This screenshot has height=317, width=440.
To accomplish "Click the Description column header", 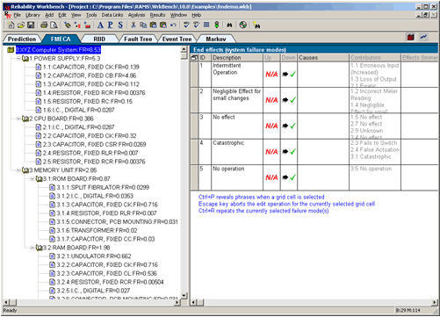I will [x=237, y=58].
